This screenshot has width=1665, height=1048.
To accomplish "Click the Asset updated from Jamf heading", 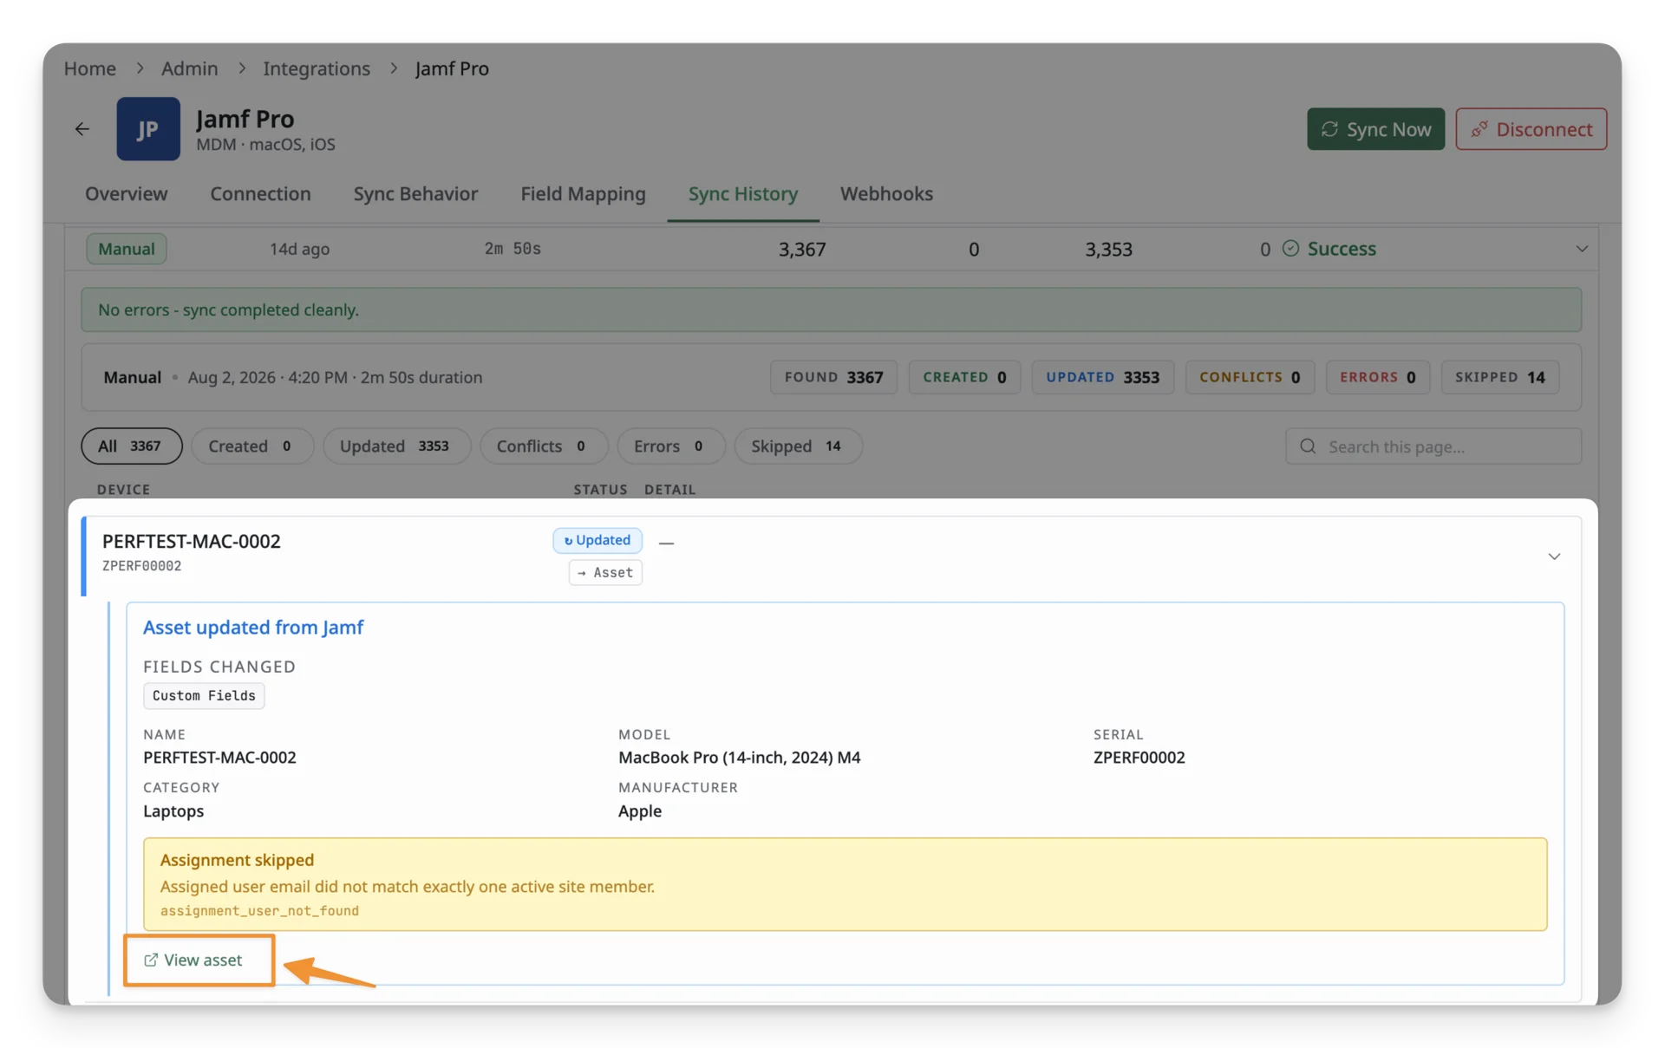I will point(253,627).
